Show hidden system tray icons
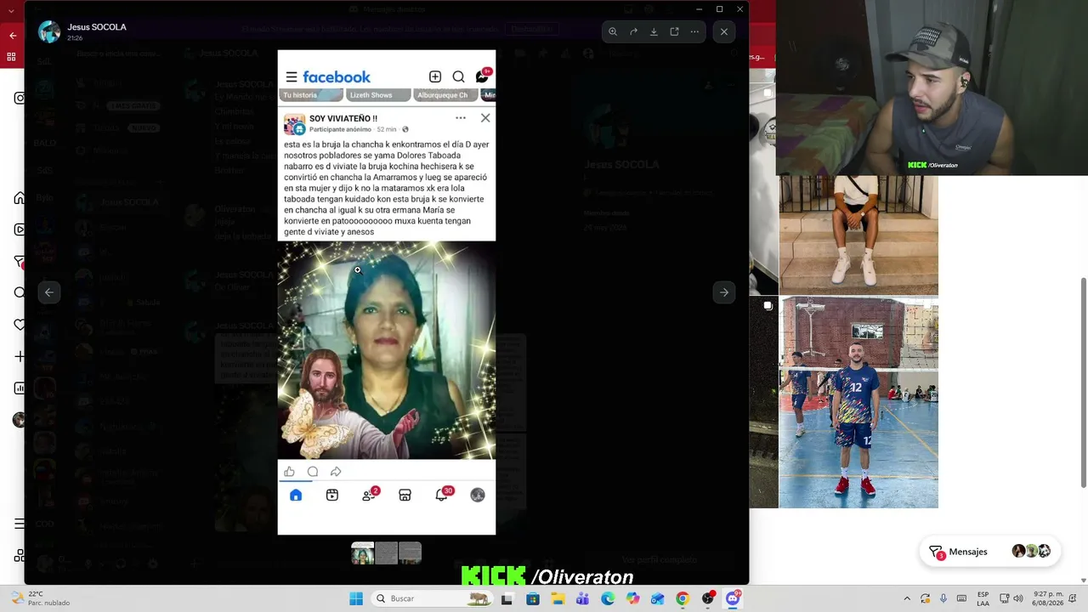 coord(907,598)
